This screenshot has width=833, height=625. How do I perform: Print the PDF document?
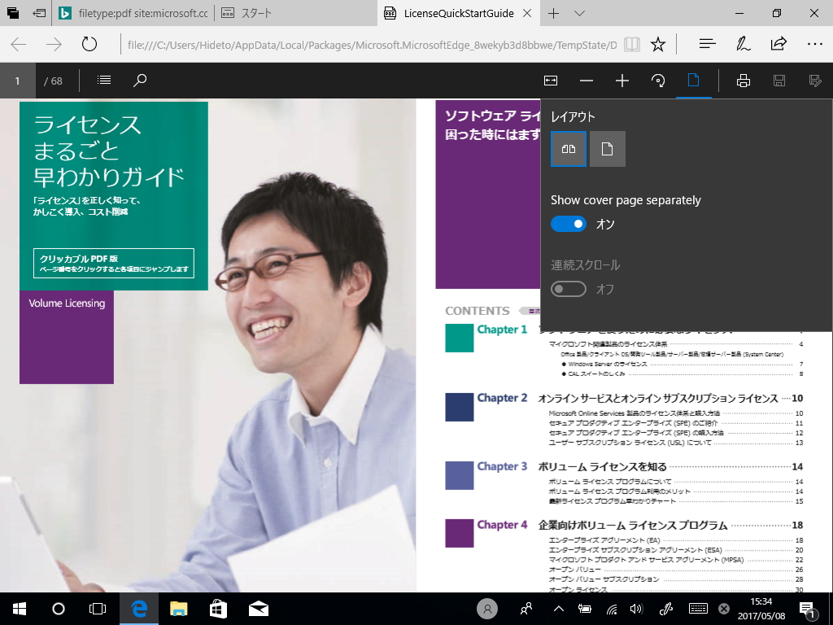pyautogui.click(x=743, y=81)
